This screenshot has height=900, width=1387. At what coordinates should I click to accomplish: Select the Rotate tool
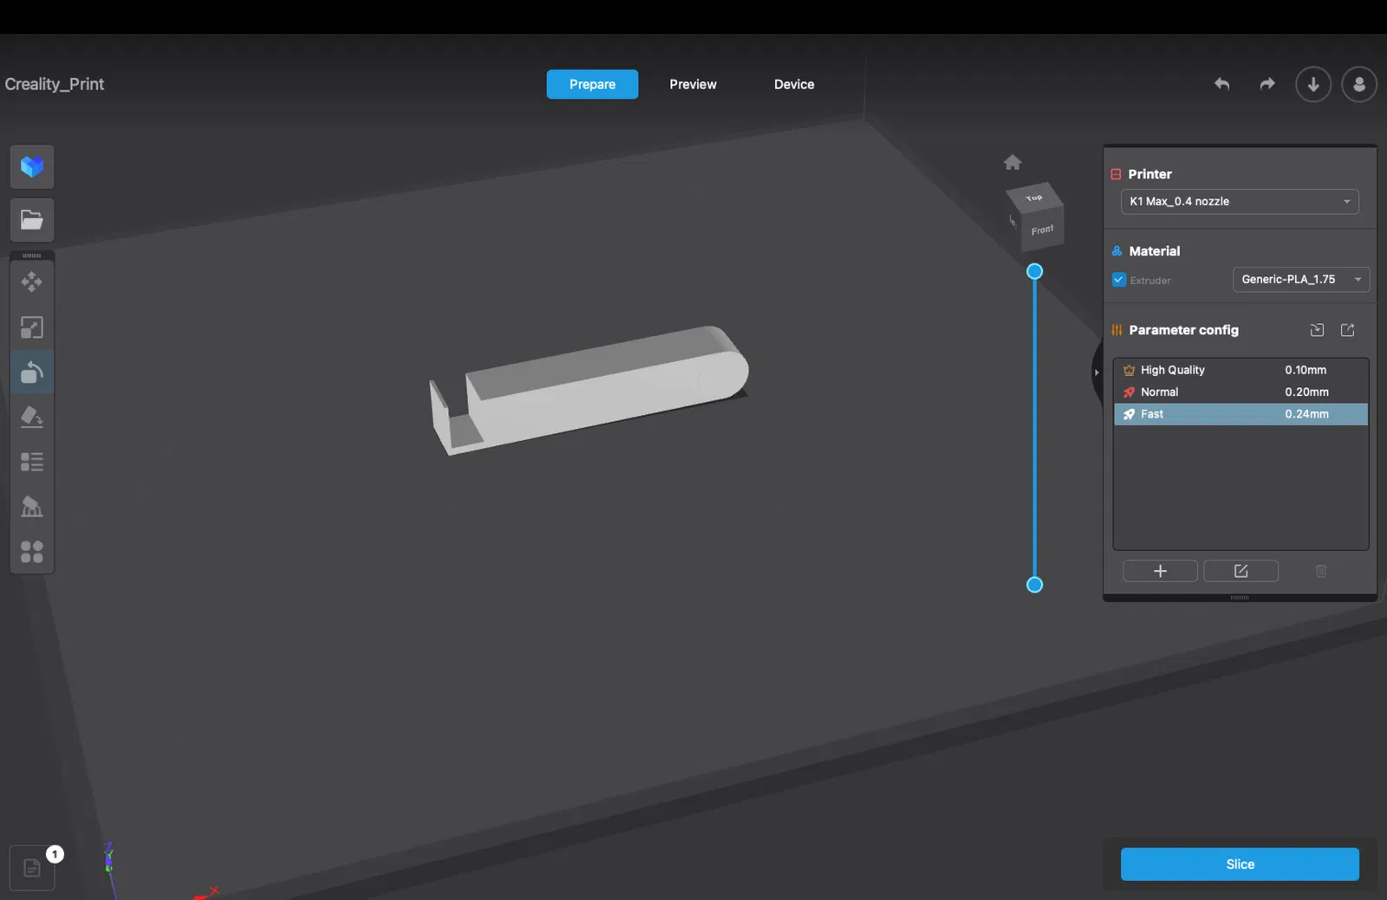click(x=32, y=372)
